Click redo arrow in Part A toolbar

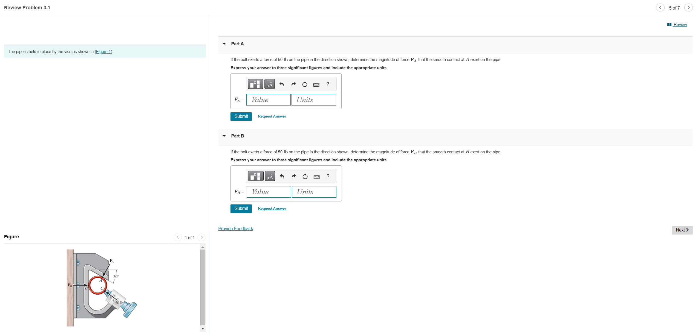293,84
